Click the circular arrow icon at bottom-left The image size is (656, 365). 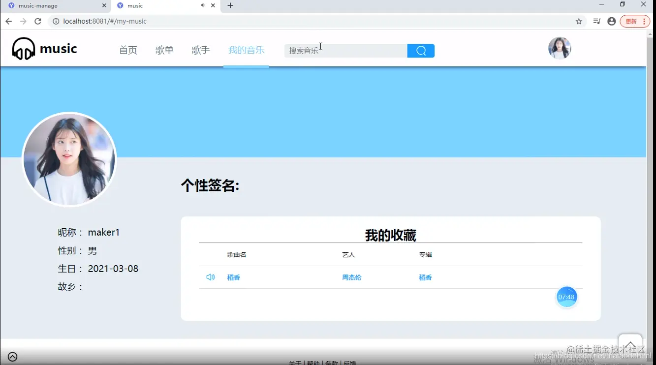click(x=12, y=357)
